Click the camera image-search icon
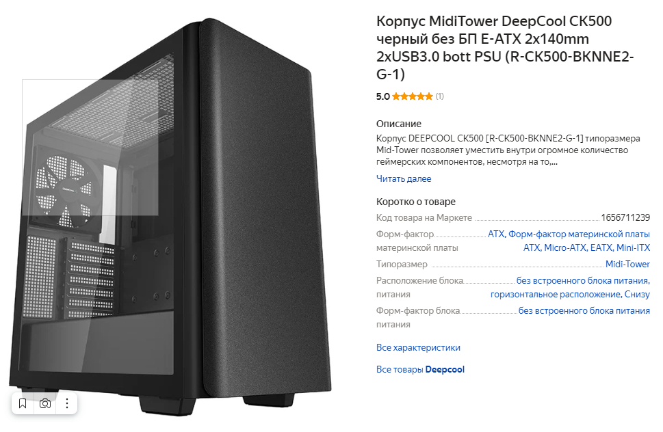 coord(45,404)
